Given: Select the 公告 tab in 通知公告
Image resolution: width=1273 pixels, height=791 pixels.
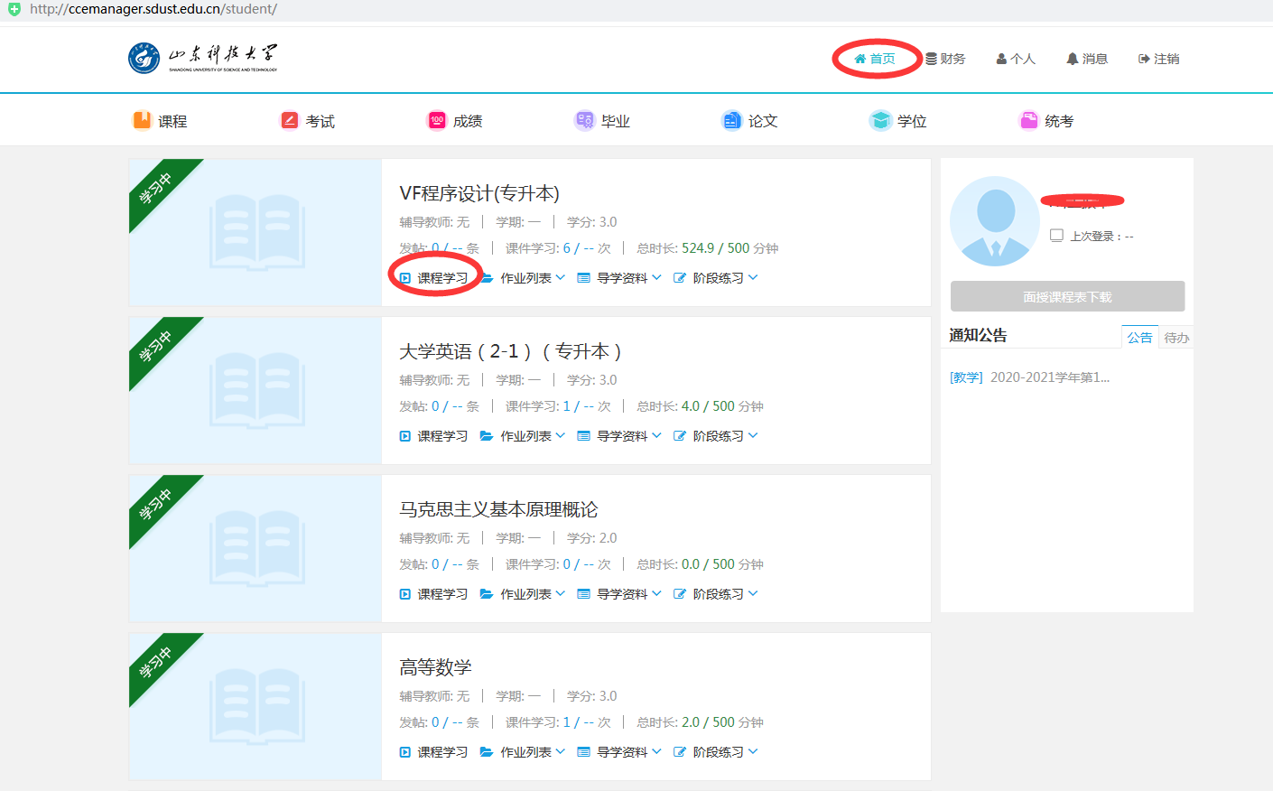Looking at the screenshot, I should click(1139, 336).
